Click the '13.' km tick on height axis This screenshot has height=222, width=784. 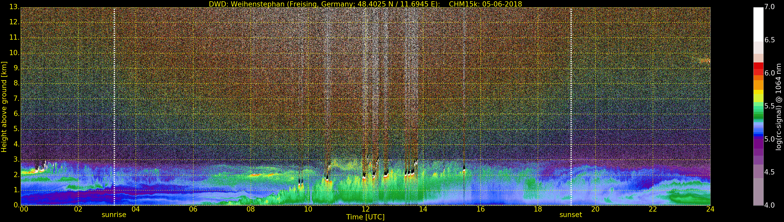[x=14, y=7]
